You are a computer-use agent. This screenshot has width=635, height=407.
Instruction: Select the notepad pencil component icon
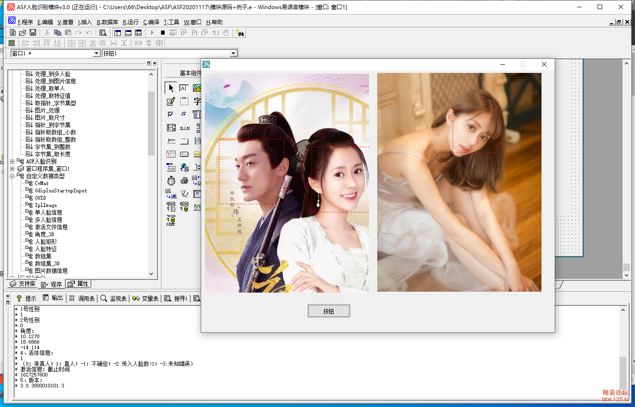(x=171, y=101)
